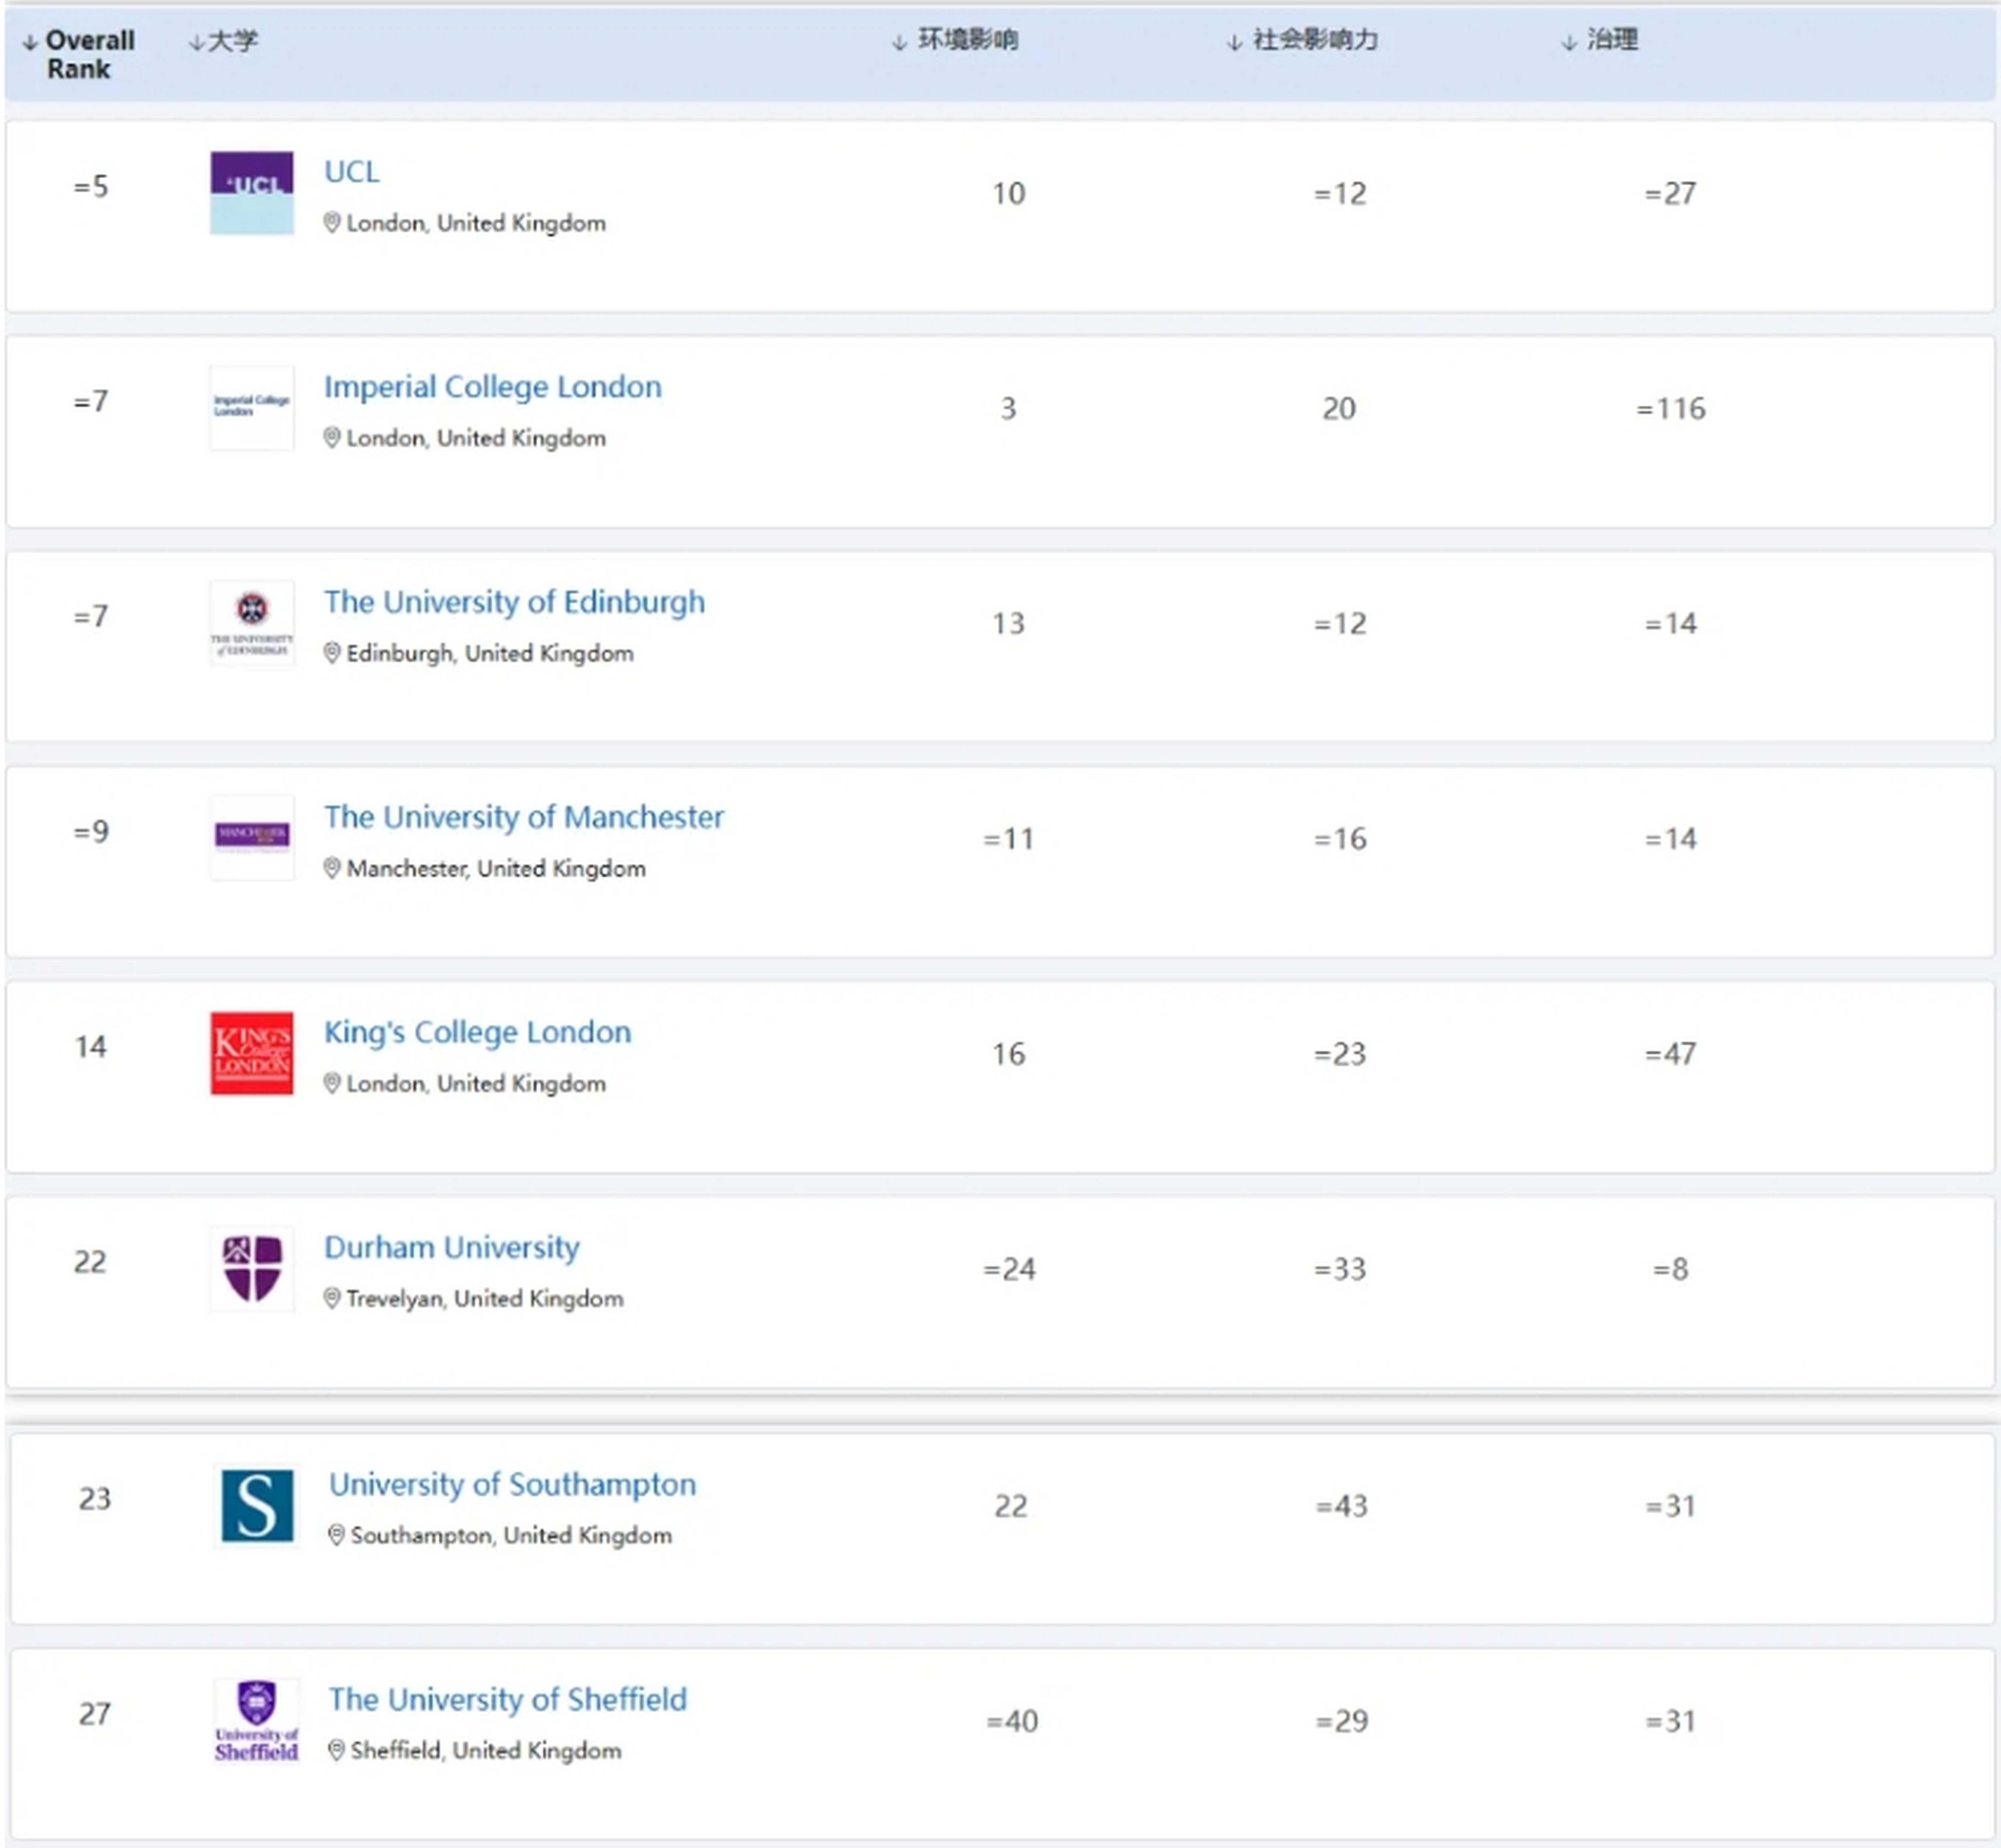The height and width of the screenshot is (1848, 2001).
Task: Click the University of Manchester logo
Action: tap(252, 838)
